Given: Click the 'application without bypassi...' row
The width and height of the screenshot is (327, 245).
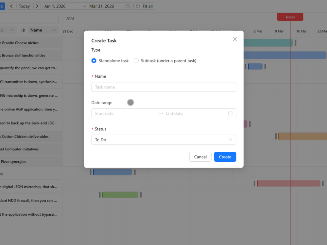Looking at the screenshot, I should pyautogui.click(x=31, y=214).
